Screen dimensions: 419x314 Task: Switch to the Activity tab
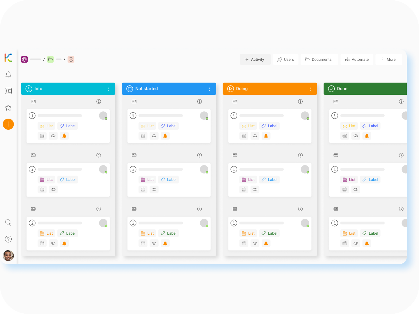click(x=255, y=60)
